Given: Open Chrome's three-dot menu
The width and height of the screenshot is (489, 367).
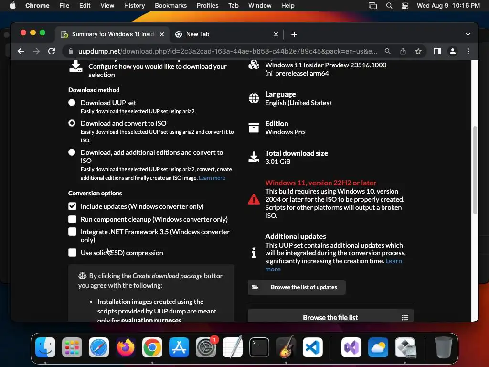Looking at the screenshot, I should click(x=468, y=51).
